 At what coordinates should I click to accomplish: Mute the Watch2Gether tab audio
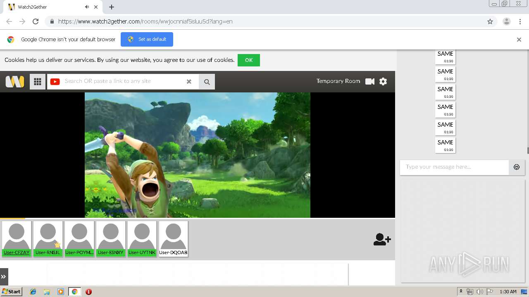click(x=87, y=7)
